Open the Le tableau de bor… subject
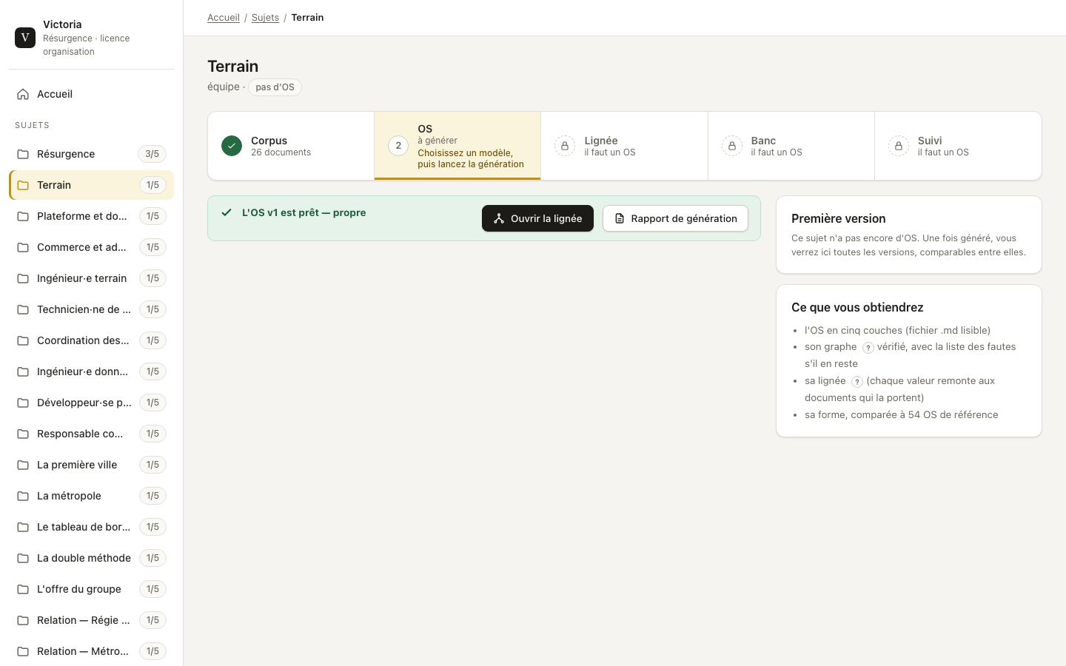Image resolution: width=1066 pixels, height=666 pixels. (x=91, y=527)
